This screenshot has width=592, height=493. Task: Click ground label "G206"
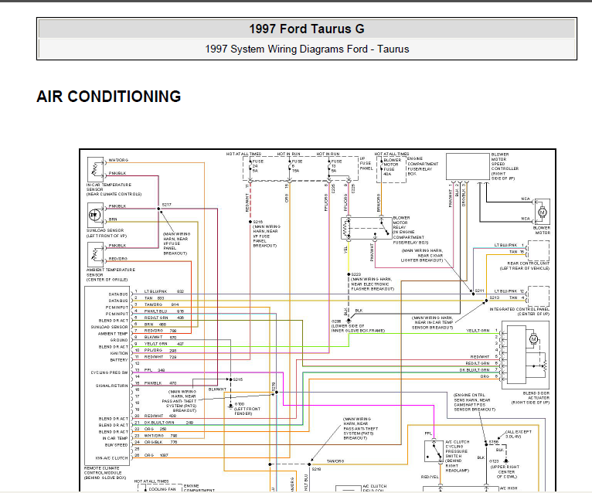pos(335,321)
